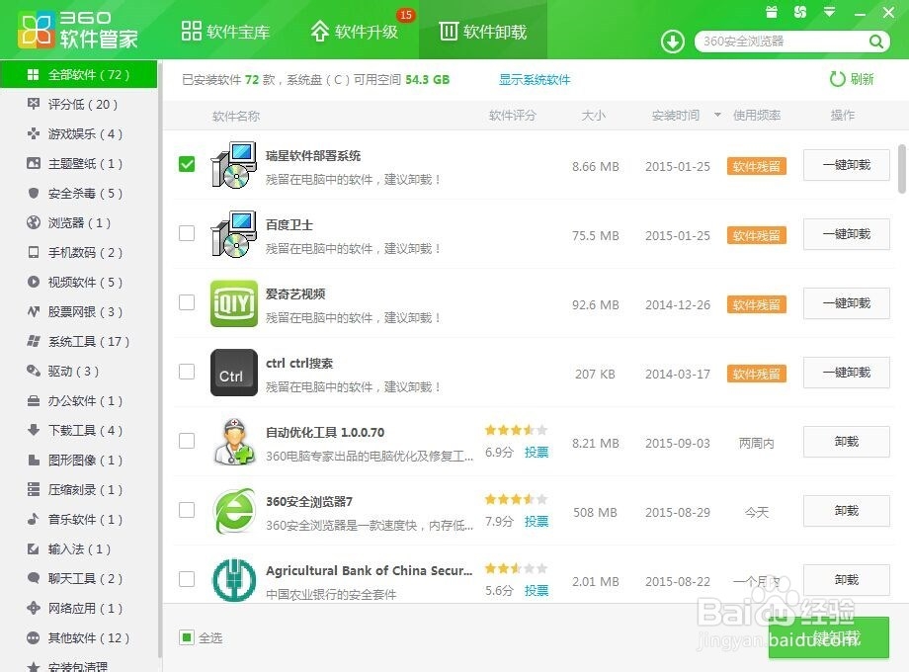Switch to 软件宝库 tab
Viewport: 909px width, 672px height.
225,31
